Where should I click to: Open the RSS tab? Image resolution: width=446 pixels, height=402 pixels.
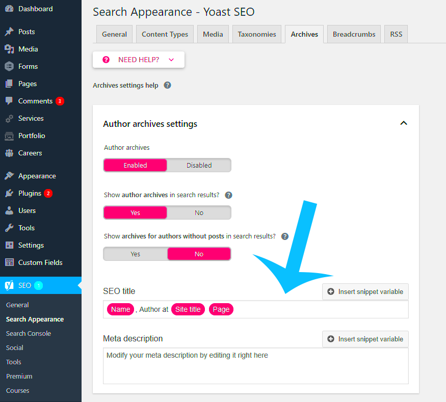click(x=396, y=34)
